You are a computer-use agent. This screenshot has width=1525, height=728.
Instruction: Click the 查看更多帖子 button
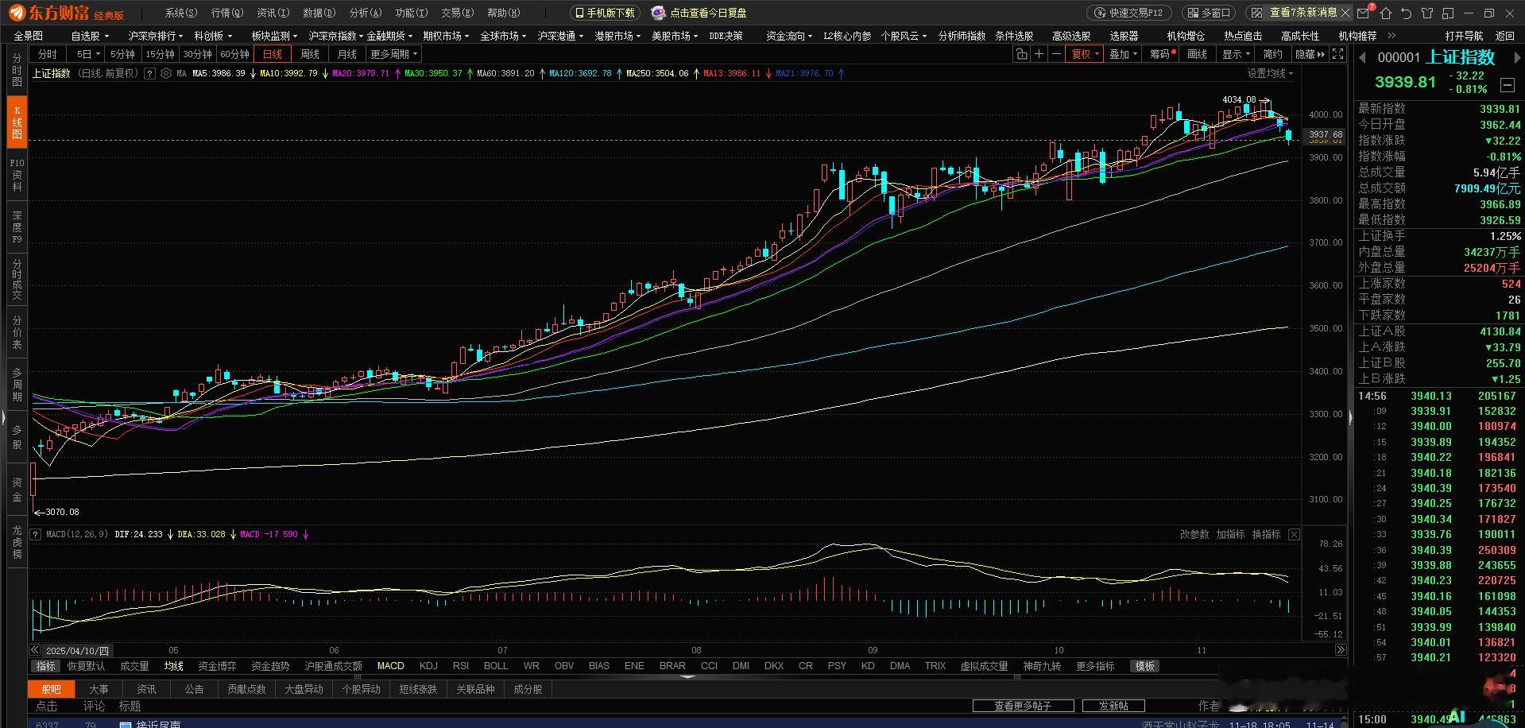pos(1023,706)
